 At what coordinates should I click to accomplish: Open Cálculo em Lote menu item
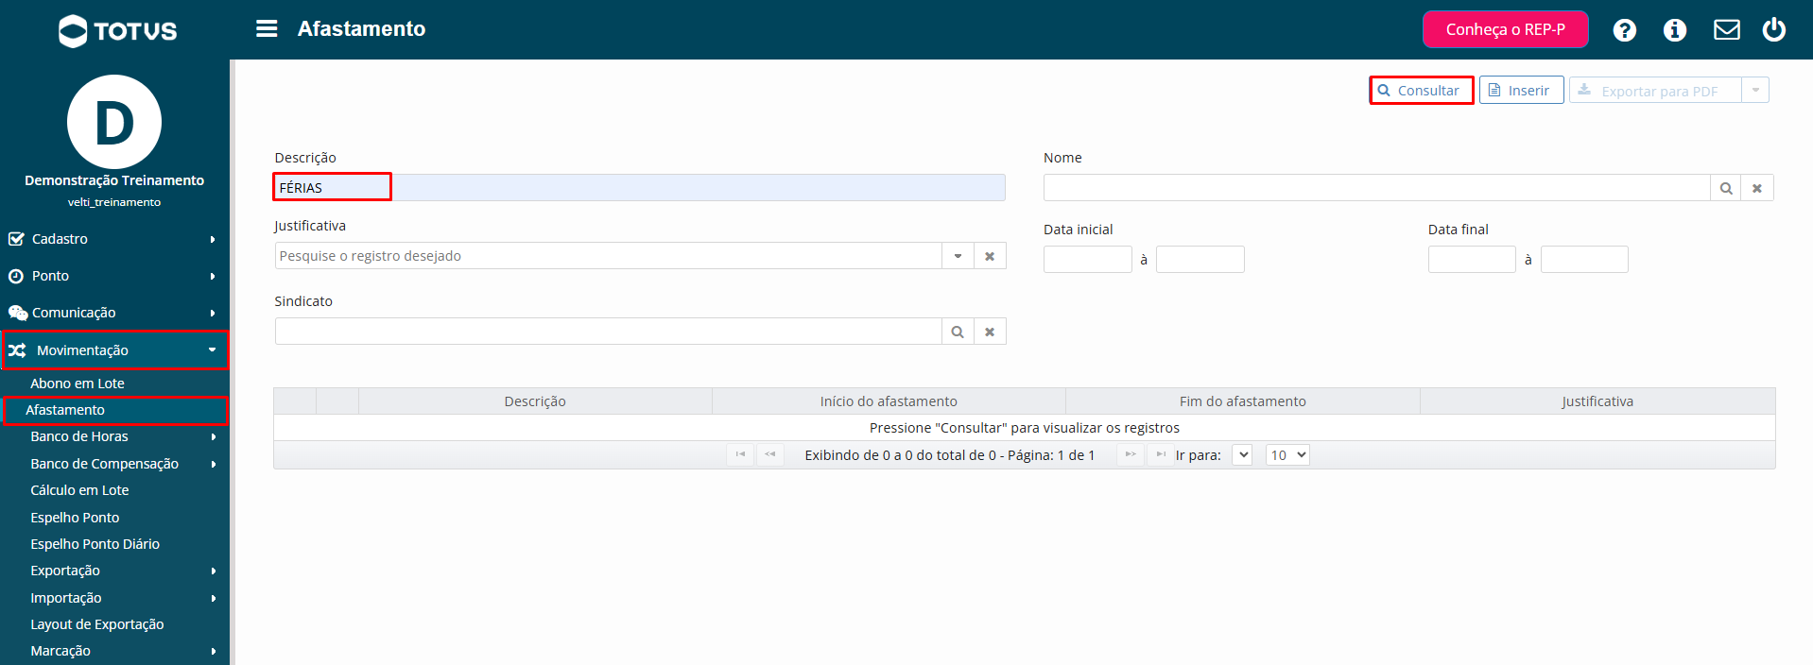79,490
